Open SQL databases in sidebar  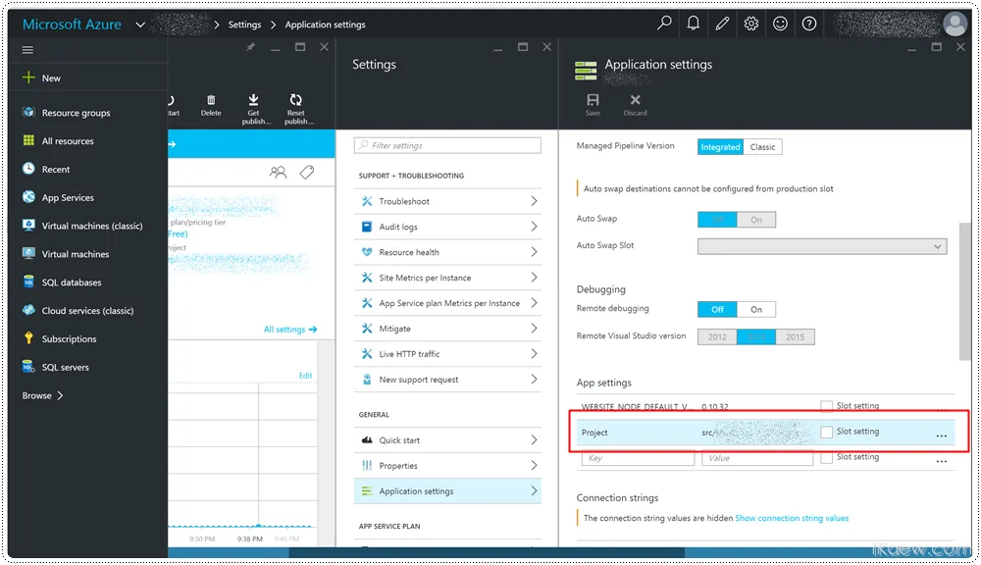click(72, 282)
